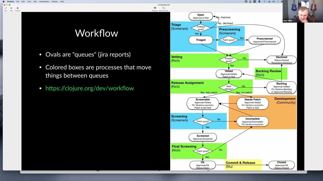Screen dimensions: 323x181
Task: Click the dark shield menu bar icon
Action: 259,2
